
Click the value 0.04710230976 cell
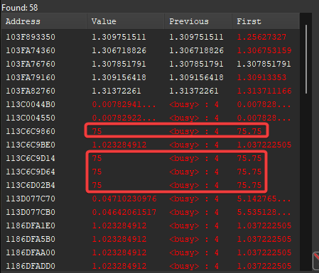pyautogui.click(x=124, y=199)
